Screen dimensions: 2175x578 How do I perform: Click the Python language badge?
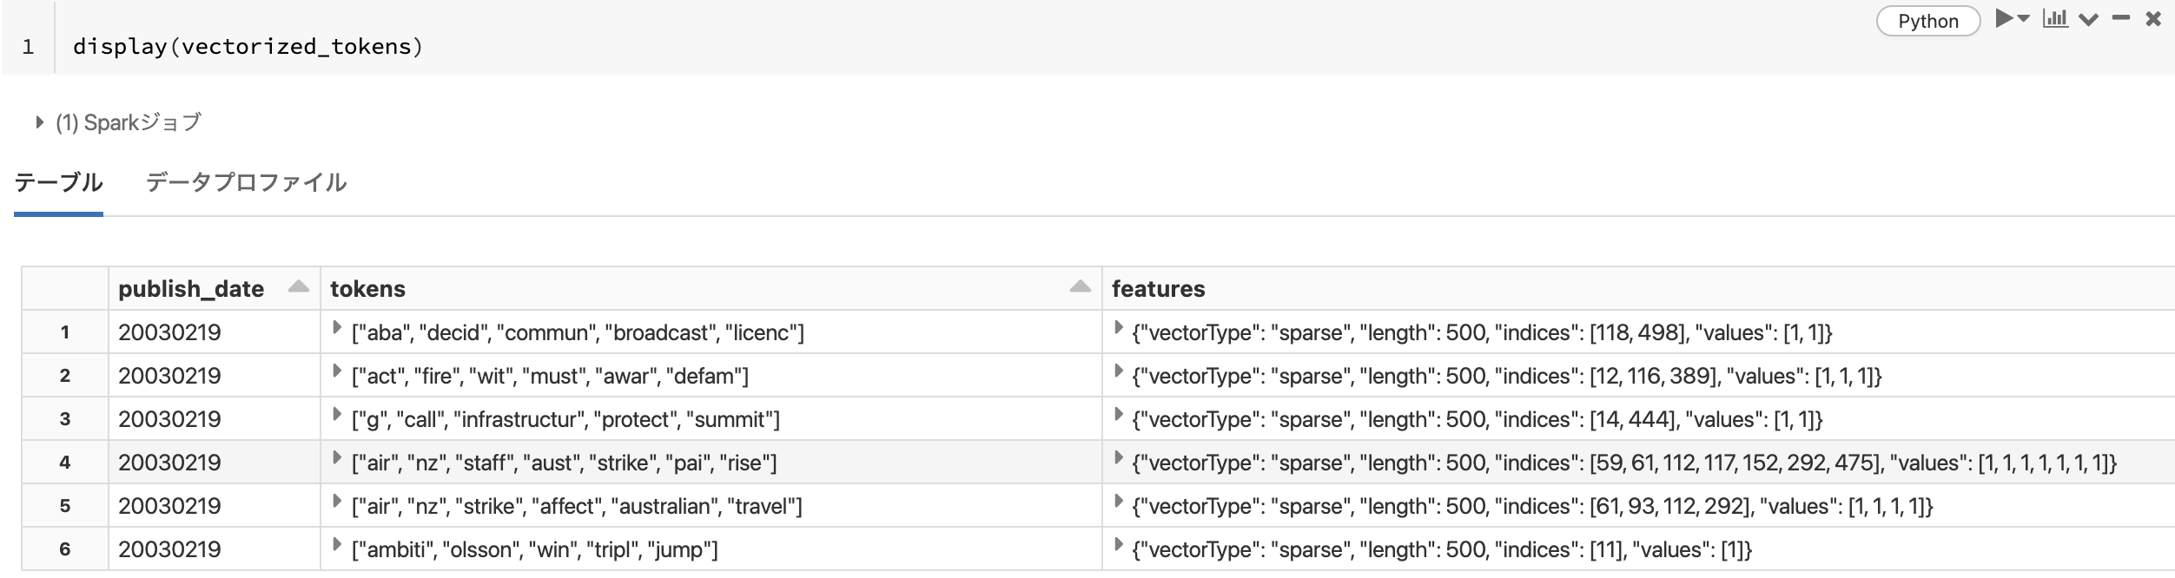[1928, 21]
